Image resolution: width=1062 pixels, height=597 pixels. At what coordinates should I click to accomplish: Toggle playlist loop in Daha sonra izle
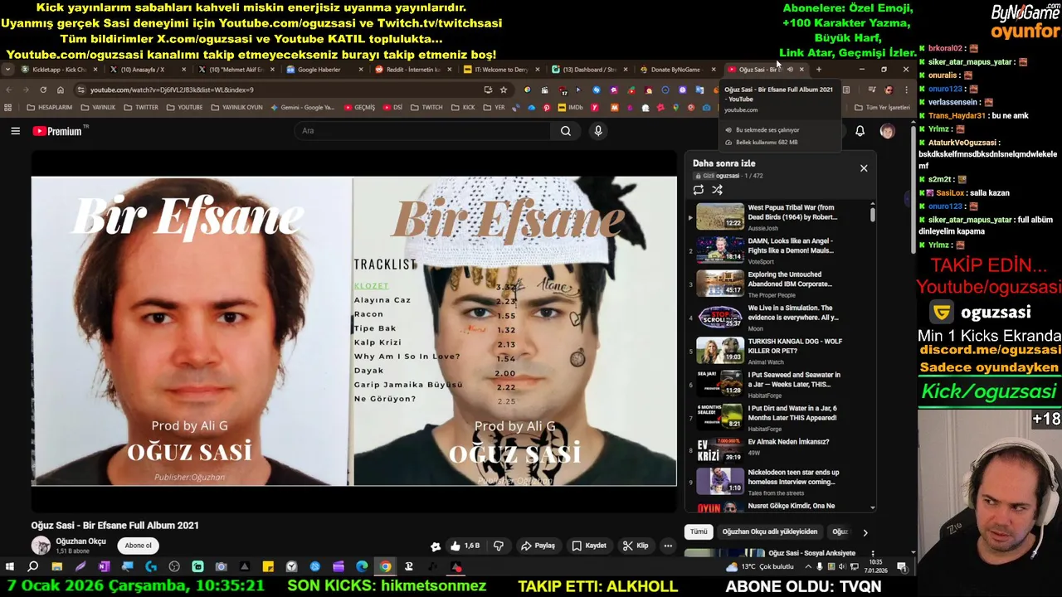(699, 190)
